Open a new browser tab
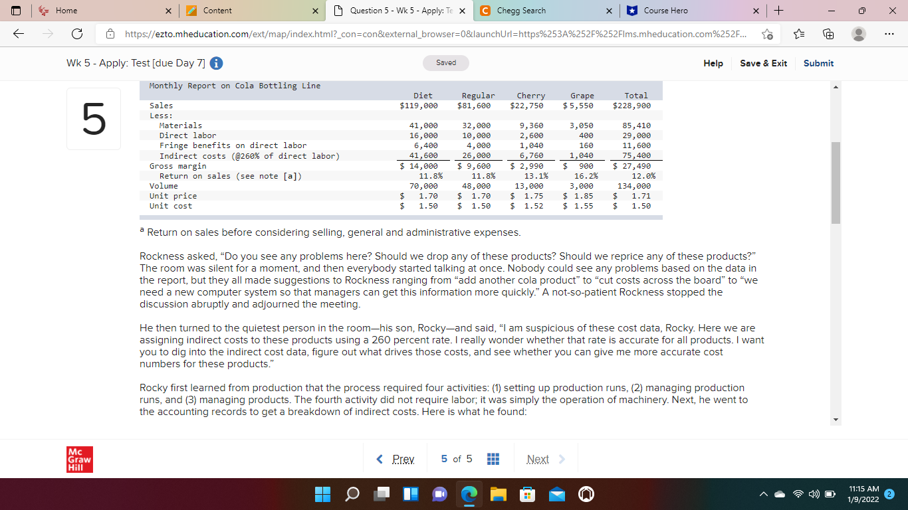This screenshot has height=510, width=908. click(780, 11)
